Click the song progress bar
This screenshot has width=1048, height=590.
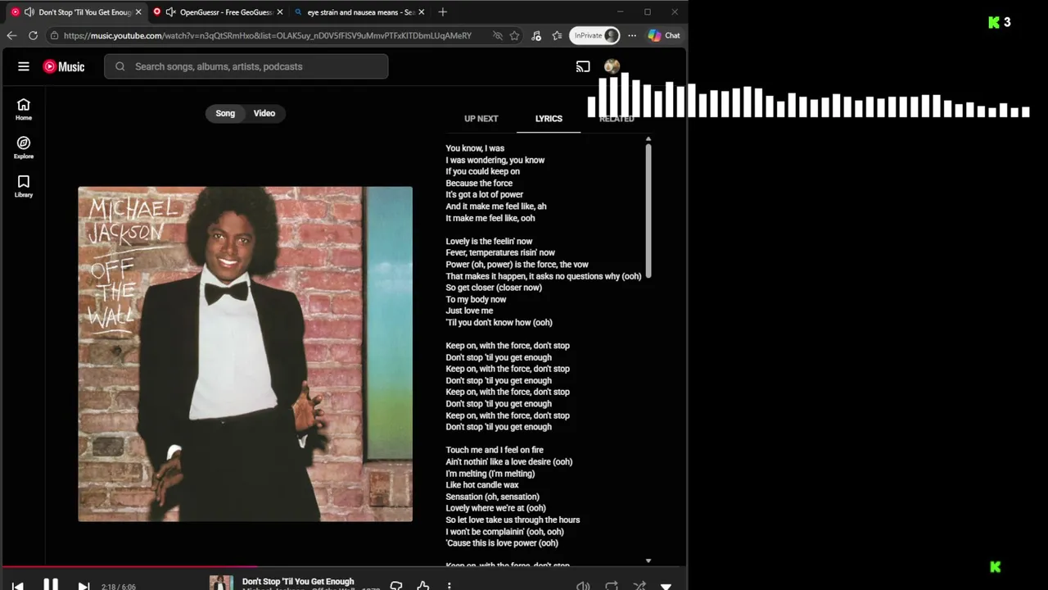coord(344,566)
